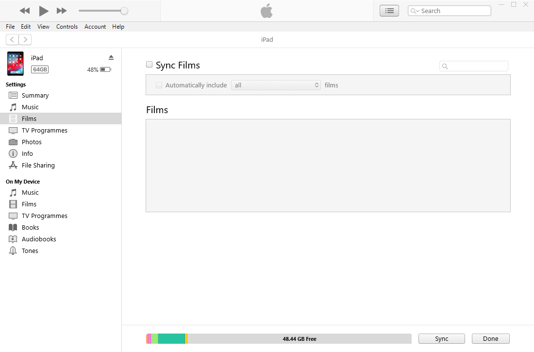This screenshot has width=534, height=352.
Task: Click the 48% battery percentage text
Action: pyautogui.click(x=93, y=70)
